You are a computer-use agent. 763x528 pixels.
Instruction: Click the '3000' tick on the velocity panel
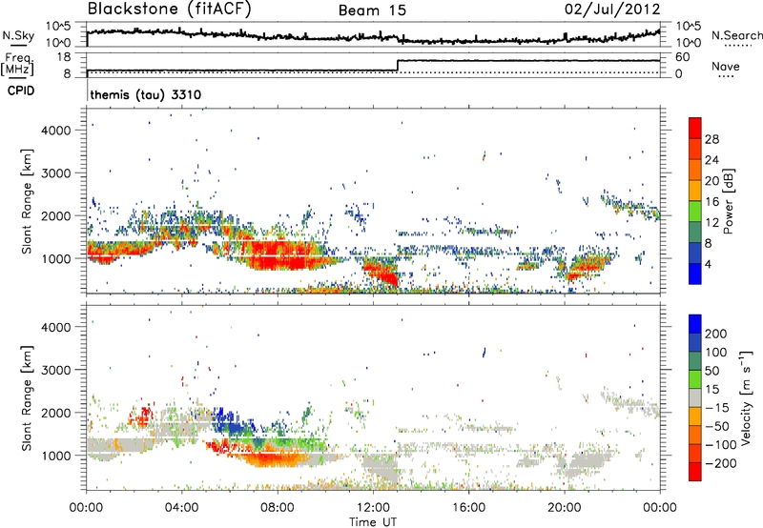click(x=55, y=370)
